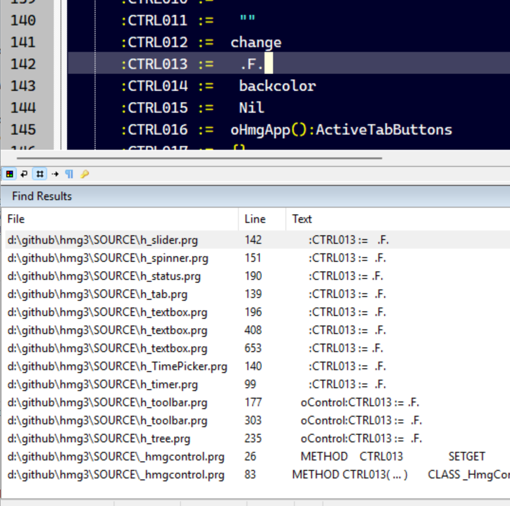Open the h_textbox.prg line 653 result
This screenshot has width=510, height=506.
258,348
